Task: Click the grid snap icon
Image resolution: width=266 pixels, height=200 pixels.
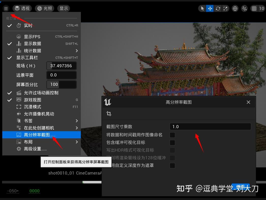Action: pos(254,8)
